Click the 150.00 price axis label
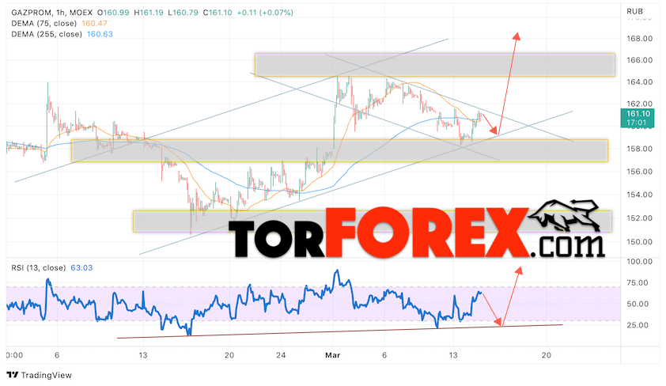Viewport: 666px width, 386px height. tap(639, 242)
